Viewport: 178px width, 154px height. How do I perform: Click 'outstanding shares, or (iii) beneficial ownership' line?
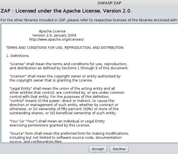63,113
